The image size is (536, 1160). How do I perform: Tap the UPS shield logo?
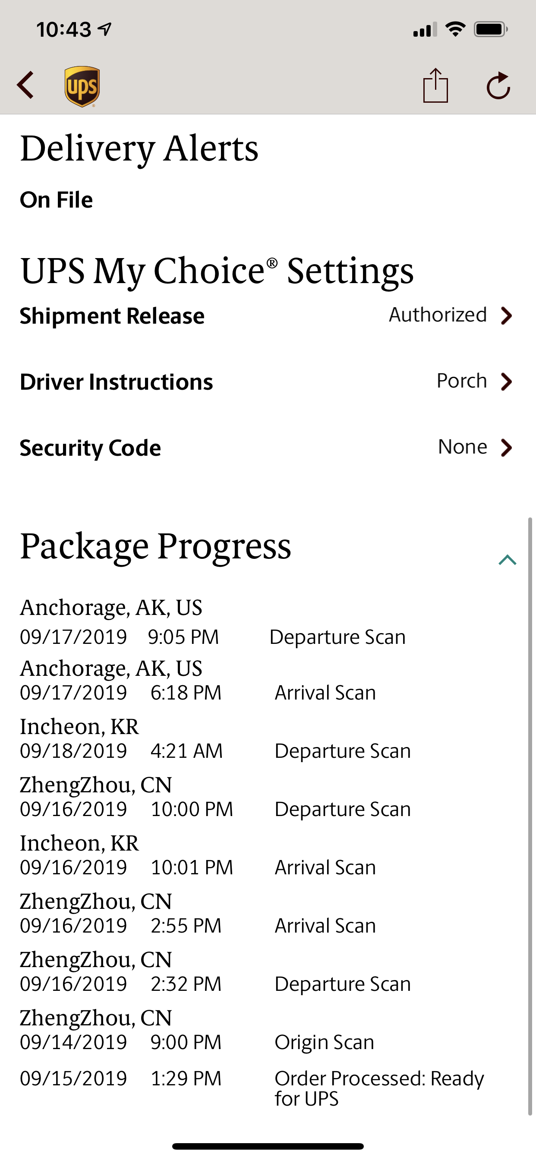pos(82,86)
